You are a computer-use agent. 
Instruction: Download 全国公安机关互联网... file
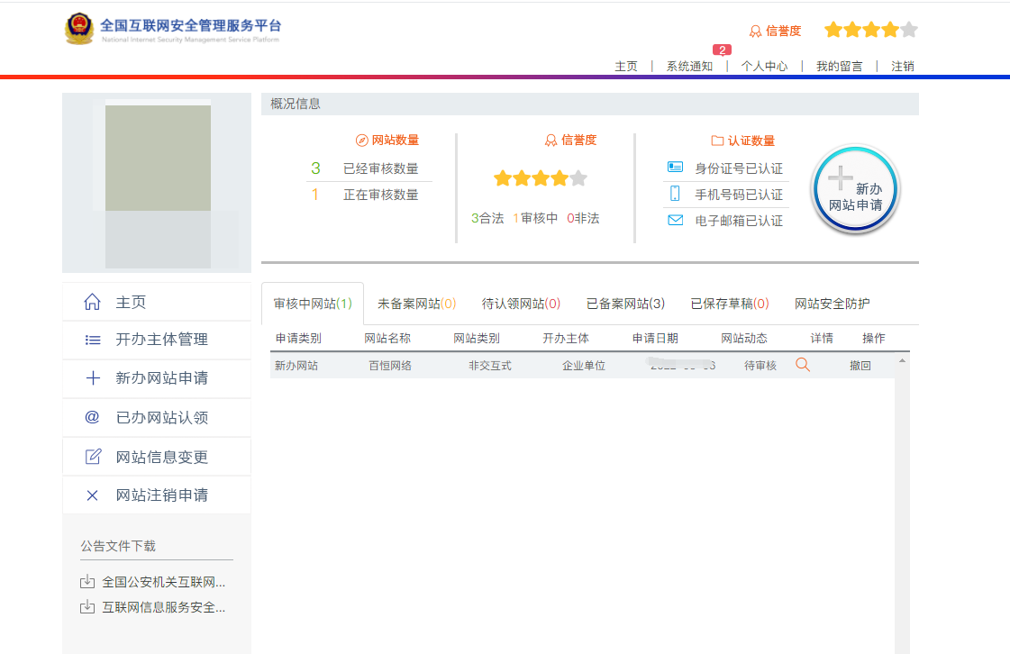pos(164,582)
